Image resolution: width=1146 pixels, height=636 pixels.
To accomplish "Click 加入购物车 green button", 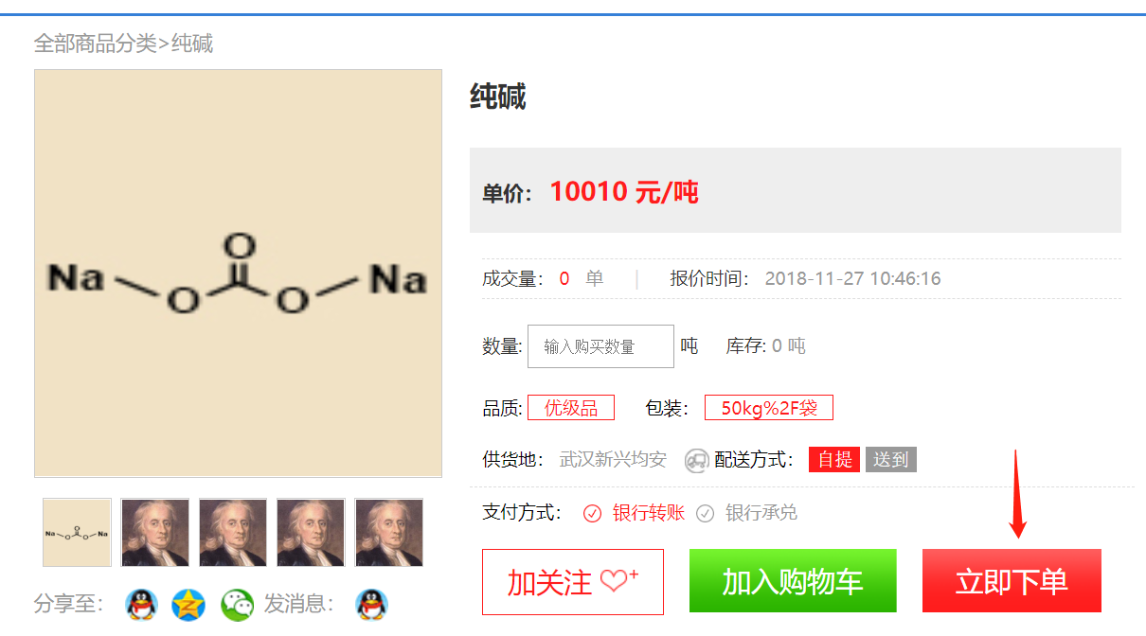I will [792, 581].
